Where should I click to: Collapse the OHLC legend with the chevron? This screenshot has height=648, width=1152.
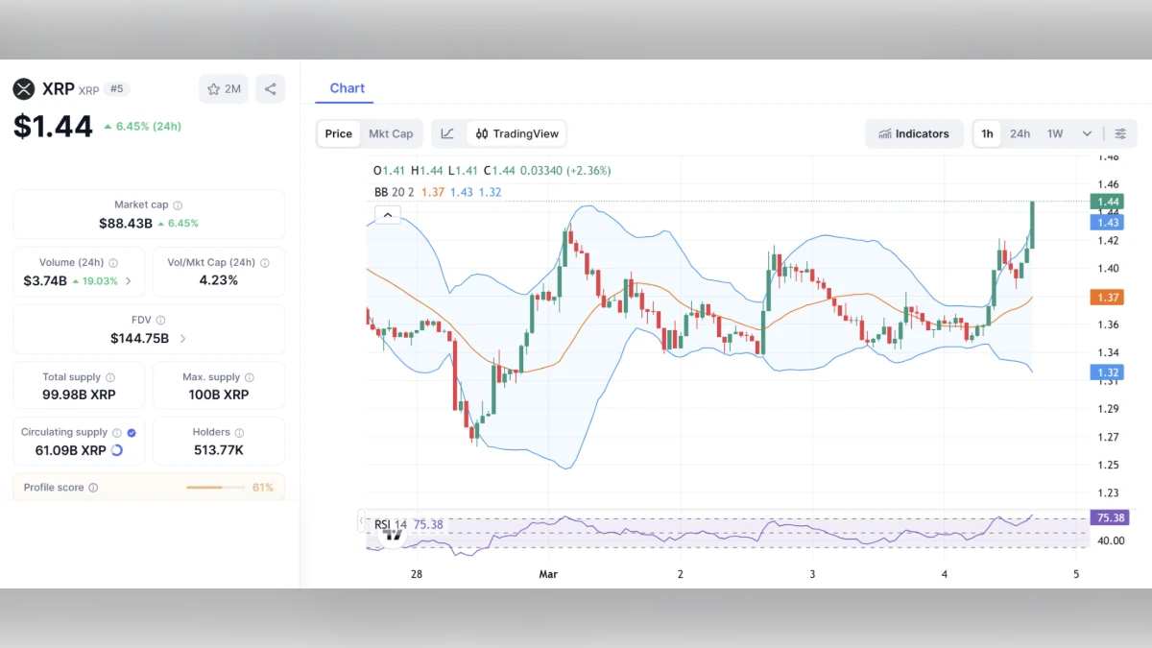pyautogui.click(x=387, y=214)
